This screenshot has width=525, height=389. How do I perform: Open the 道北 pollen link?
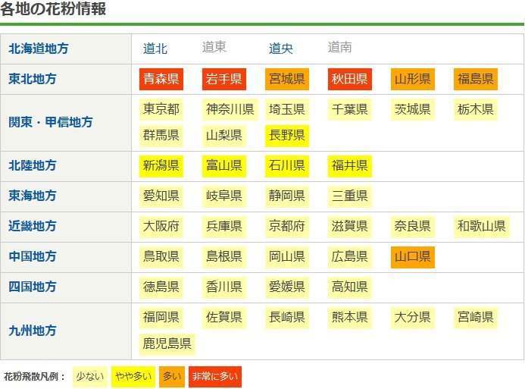155,49
